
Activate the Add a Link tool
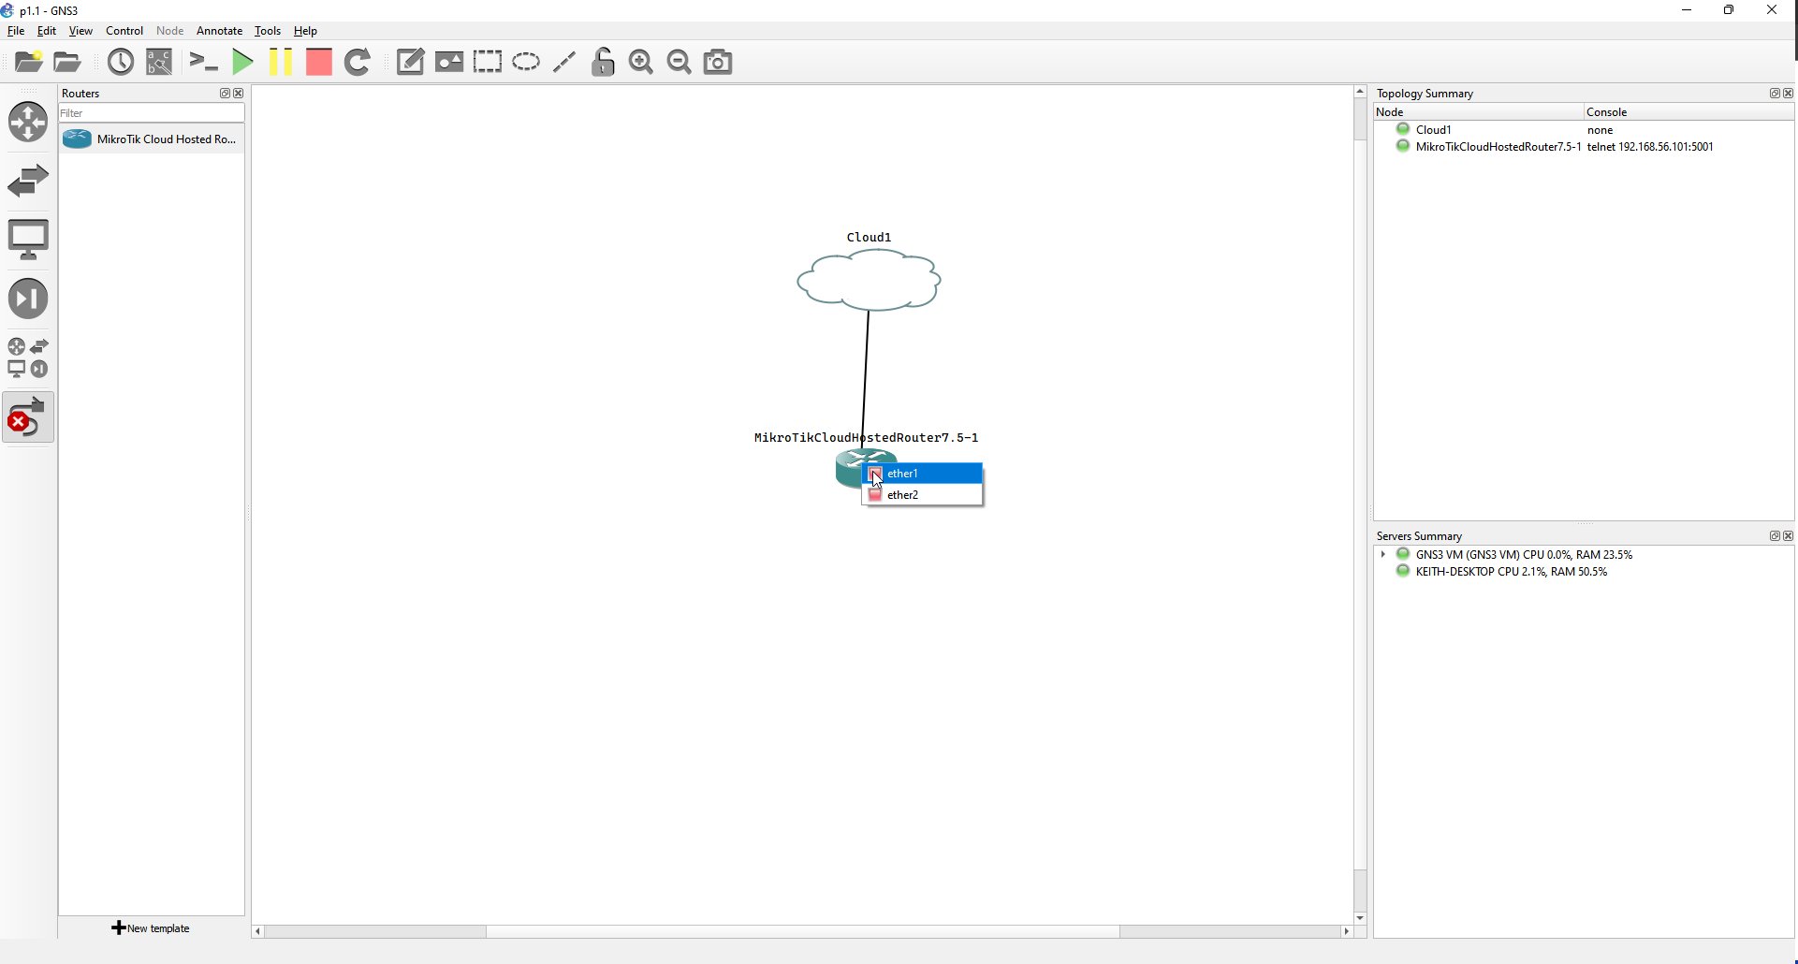(x=29, y=417)
